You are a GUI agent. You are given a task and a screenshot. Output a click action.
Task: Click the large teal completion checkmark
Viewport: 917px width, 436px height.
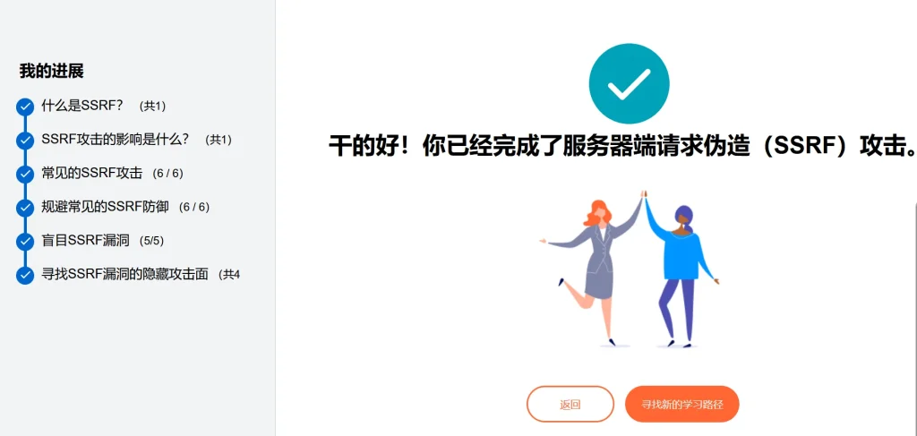coord(629,83)
